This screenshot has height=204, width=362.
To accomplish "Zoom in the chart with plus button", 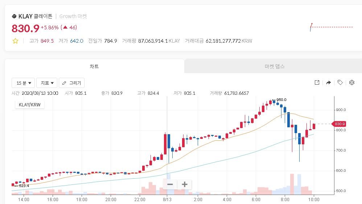I will click(184, 184).
